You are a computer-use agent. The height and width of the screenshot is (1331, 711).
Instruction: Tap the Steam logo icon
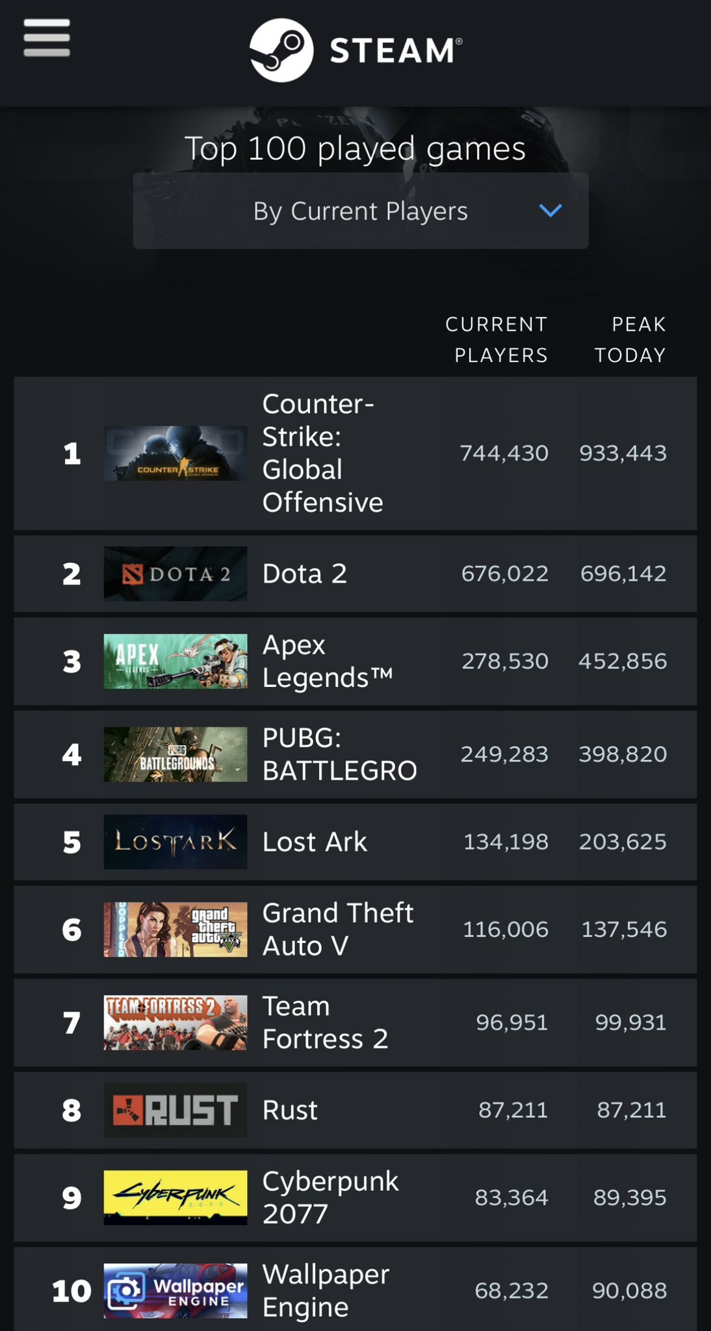click(x=281, y=50)
